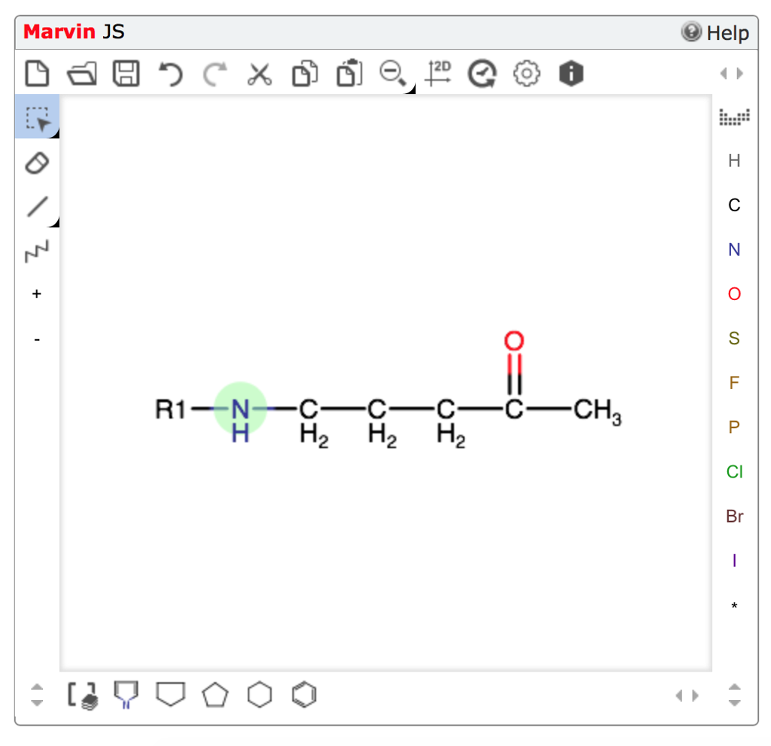Click the Marvin JS title label

tap(73, 32)
